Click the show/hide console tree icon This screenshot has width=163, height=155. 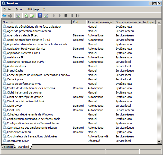(18, 16)
